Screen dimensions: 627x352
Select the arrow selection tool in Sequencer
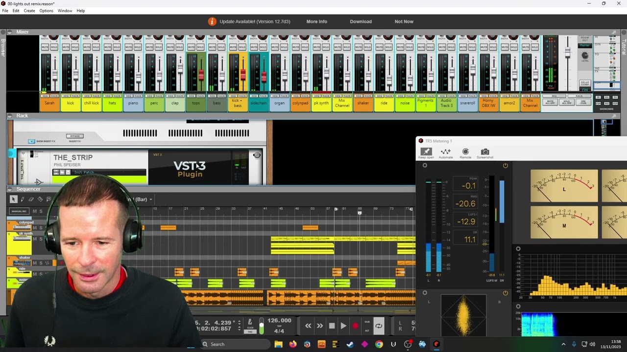[x=13, y=199]
